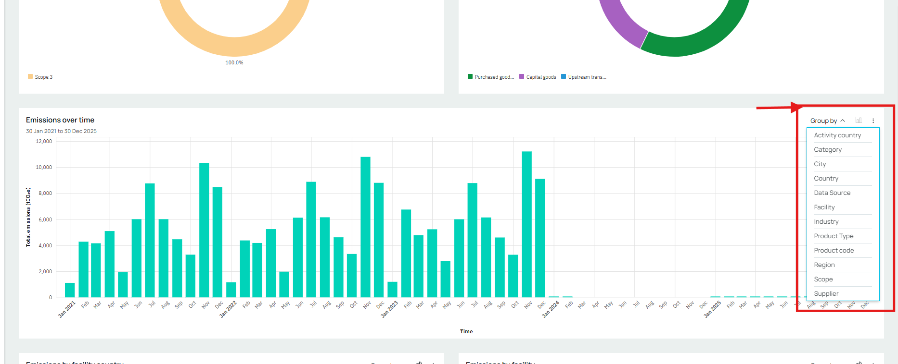Pick Country in the Group by menu
The image size is (898, 364).
click(826, 179)
